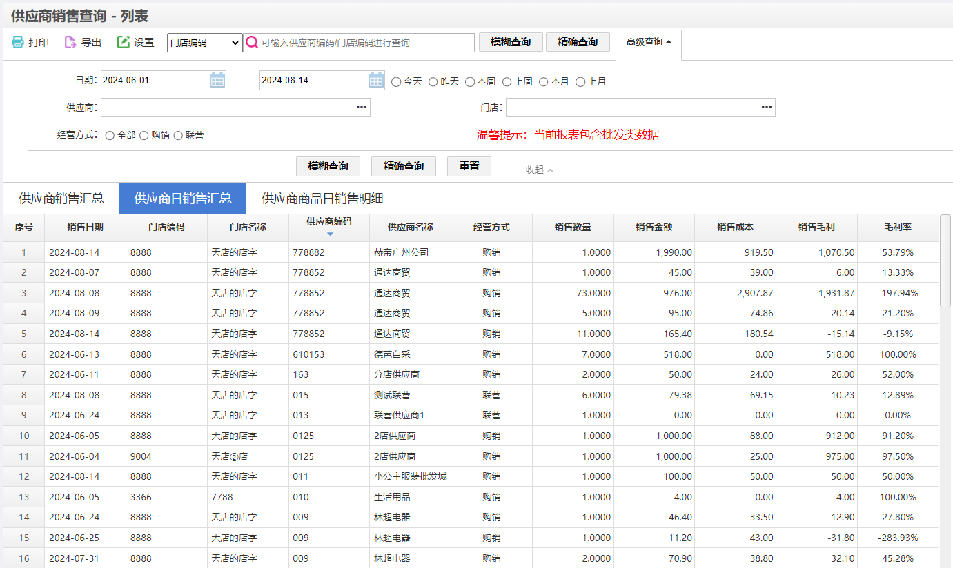Select the 上周 date radio
The image size is (953, 568).
pyautogui.click(x=507, y=81)
